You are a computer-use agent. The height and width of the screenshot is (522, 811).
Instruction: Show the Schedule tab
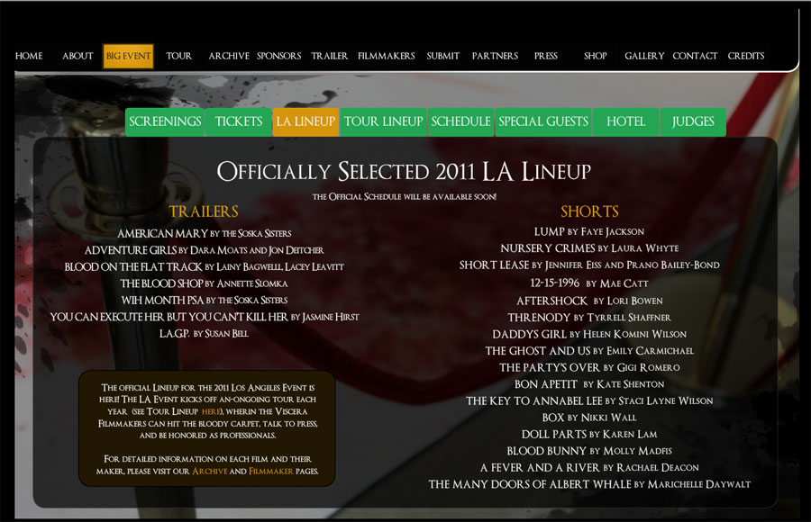pos(460,122)
